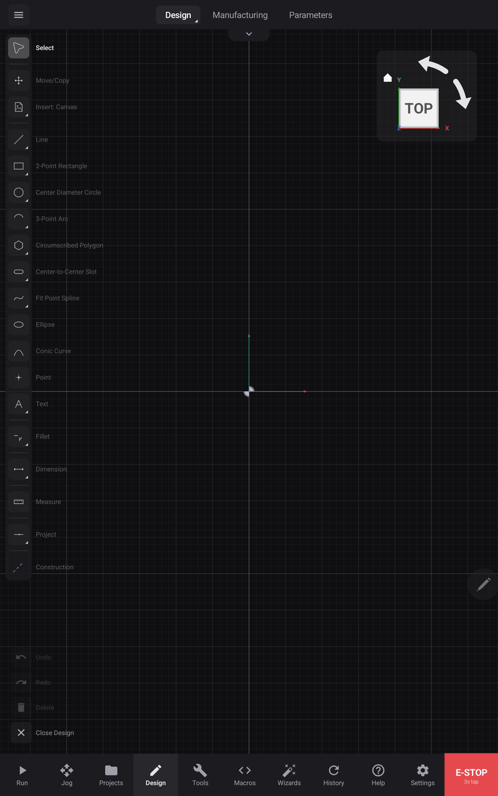Open Help in the bottom bar
The height and width of the screenshot is (796, 498).
378,775
